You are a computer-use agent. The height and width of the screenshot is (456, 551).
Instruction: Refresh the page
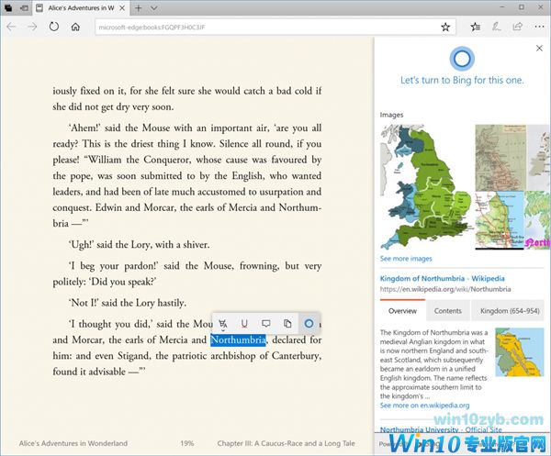(x=54, y=28)
